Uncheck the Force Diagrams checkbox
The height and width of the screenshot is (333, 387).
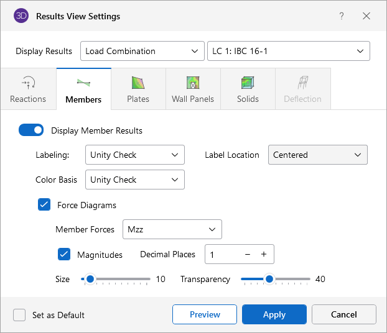(x=44, y=205)
